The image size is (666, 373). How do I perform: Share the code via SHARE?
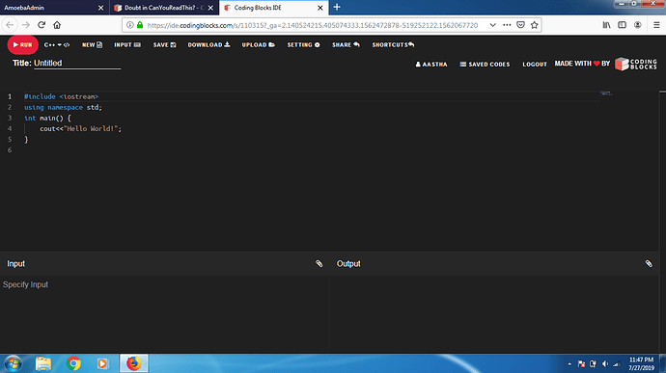346,44
